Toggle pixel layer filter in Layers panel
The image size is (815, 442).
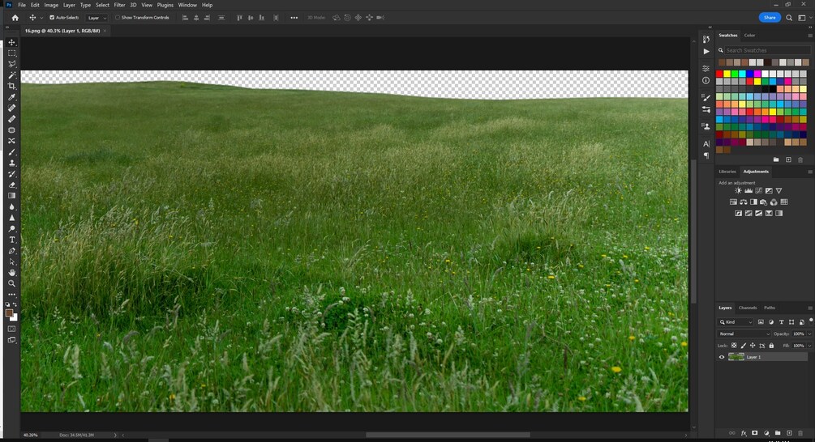coord(761,322)
